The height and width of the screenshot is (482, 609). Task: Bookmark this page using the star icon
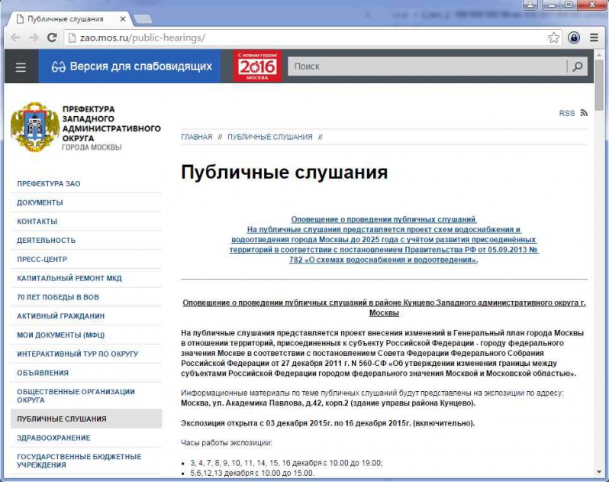[x=553, y=37]
